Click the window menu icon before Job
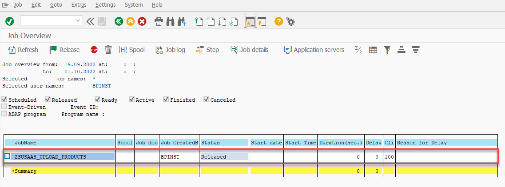Image resolution: width=505 pixels, height=187 pixels. click(5, 5)
